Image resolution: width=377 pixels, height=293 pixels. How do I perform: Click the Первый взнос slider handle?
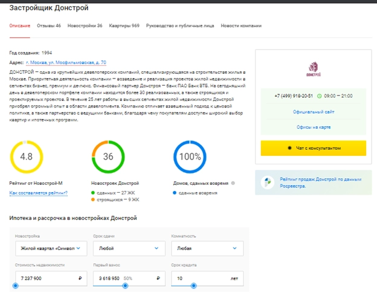(125, 286)
